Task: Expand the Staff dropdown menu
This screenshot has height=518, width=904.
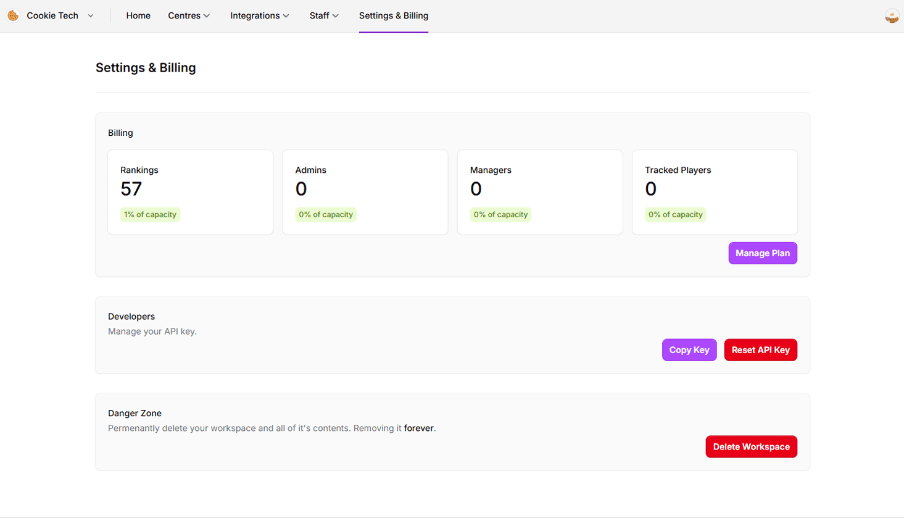Action: click(324, 15)
